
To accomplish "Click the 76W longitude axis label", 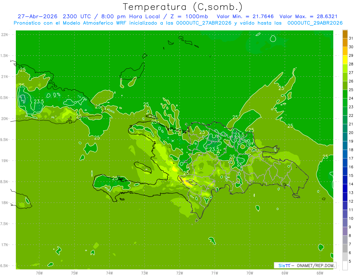I will coord(39,273).
